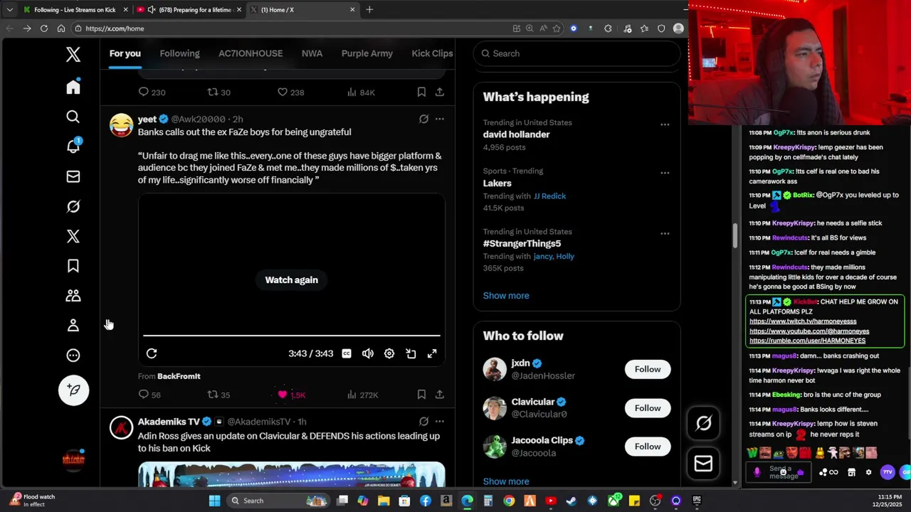Screen dimensions: 911x512
Task: Open JJ Redick trending link
Action: pyautogui.click(x=549, y=196)
